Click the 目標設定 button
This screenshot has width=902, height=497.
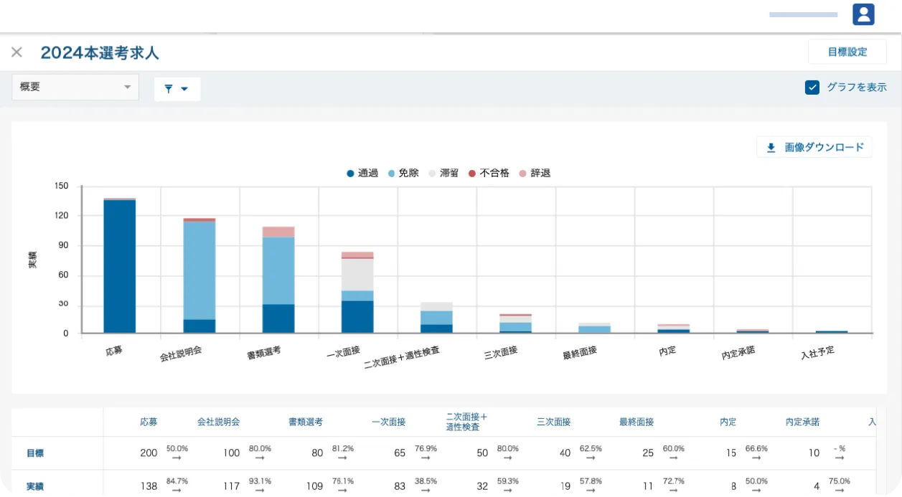tap(847, 52)
